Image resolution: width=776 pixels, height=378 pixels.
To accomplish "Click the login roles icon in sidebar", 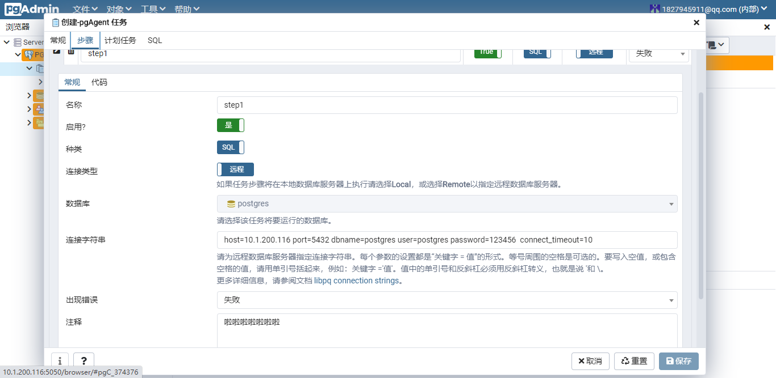I will click(x=39, y=109).
